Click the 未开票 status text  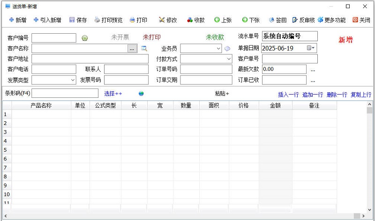[x=120, y=37]
